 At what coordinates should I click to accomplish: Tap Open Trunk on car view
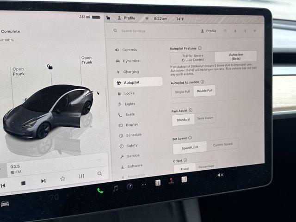click(x=86, y=60)
